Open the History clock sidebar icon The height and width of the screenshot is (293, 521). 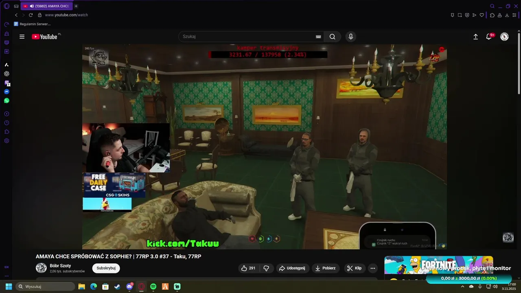point(7,123)
